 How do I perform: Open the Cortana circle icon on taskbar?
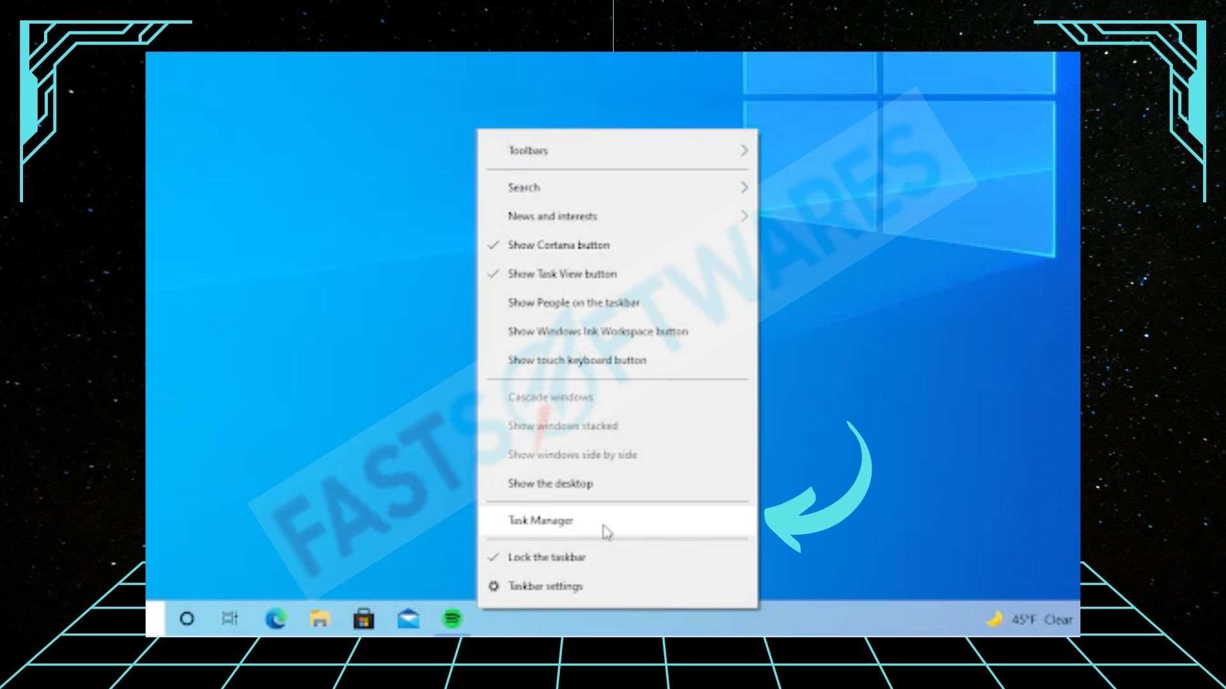[x=186, y=618]
